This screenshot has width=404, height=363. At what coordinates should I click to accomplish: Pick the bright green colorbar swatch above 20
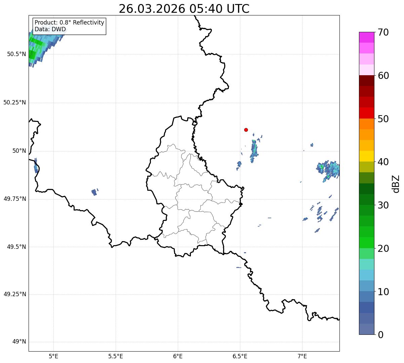pos(366,243)
